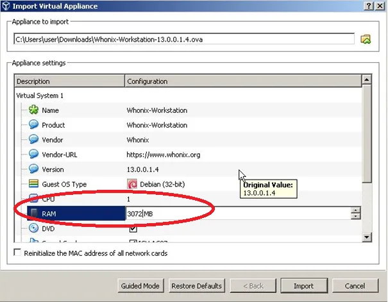Click the Version value 13.0.0.1.4
This screenshot has height=302, width=388.
[143, 169]
